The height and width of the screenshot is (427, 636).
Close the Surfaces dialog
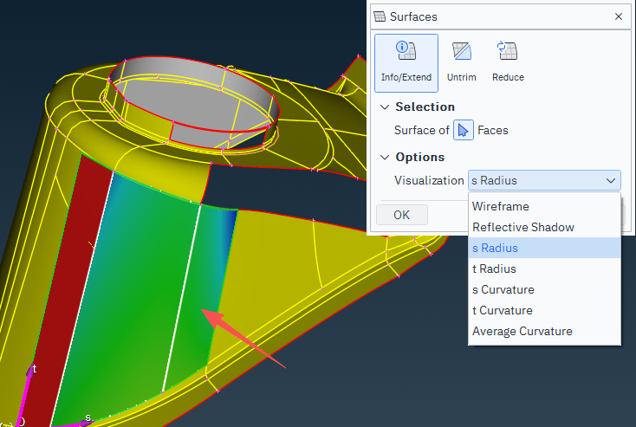pos(618,16)
